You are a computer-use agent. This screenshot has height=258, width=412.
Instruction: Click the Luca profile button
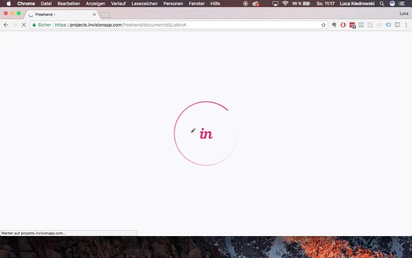[404, 14]
